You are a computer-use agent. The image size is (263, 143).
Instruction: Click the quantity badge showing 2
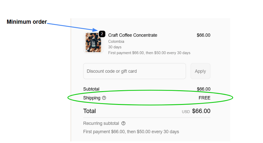tap(102, 34)
